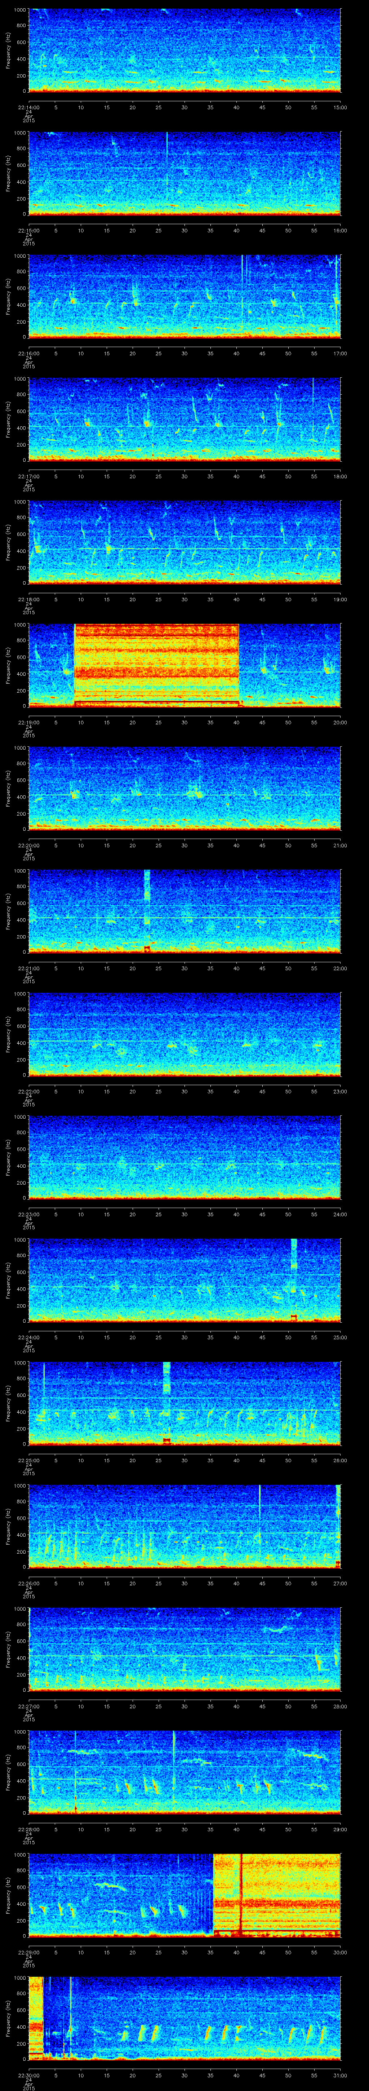Click the loud broadband noise block in 22:19 panel

point(156,666)
